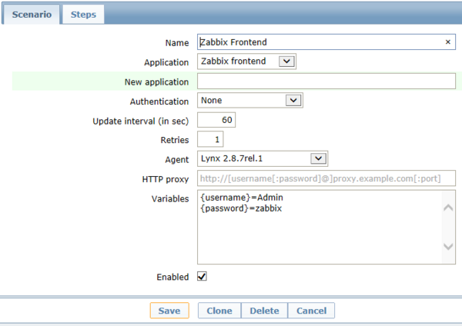Screen dimensions: 462x326
Task: Click the Retries input box
Action: 210,139
